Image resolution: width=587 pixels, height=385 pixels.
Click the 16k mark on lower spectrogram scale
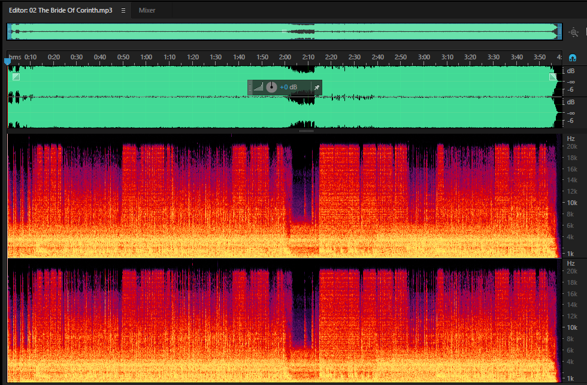click(572, 294)
